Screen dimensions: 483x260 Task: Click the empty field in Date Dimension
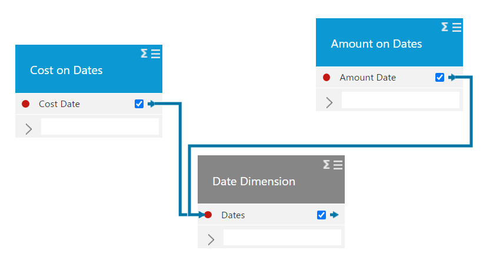(282, 237)
